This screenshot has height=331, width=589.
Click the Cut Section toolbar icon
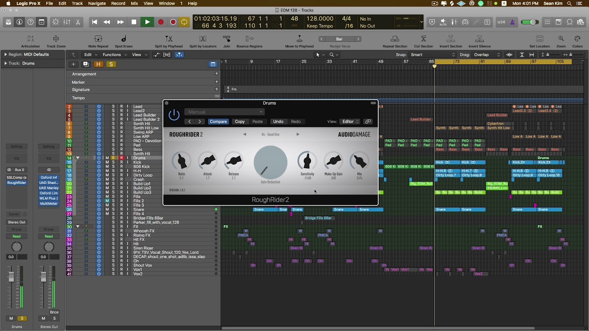pyautogui.click(x=423, y=39)
